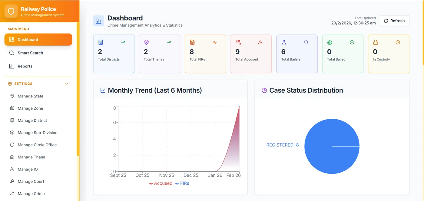
Task: Click person icon on Total Bailers card
Action: point(284,42)
